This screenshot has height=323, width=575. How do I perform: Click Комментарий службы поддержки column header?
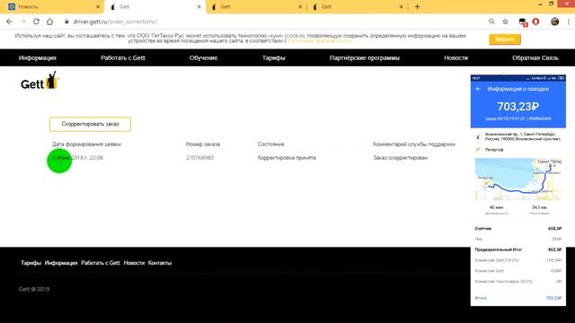click(x=414, y=144)
